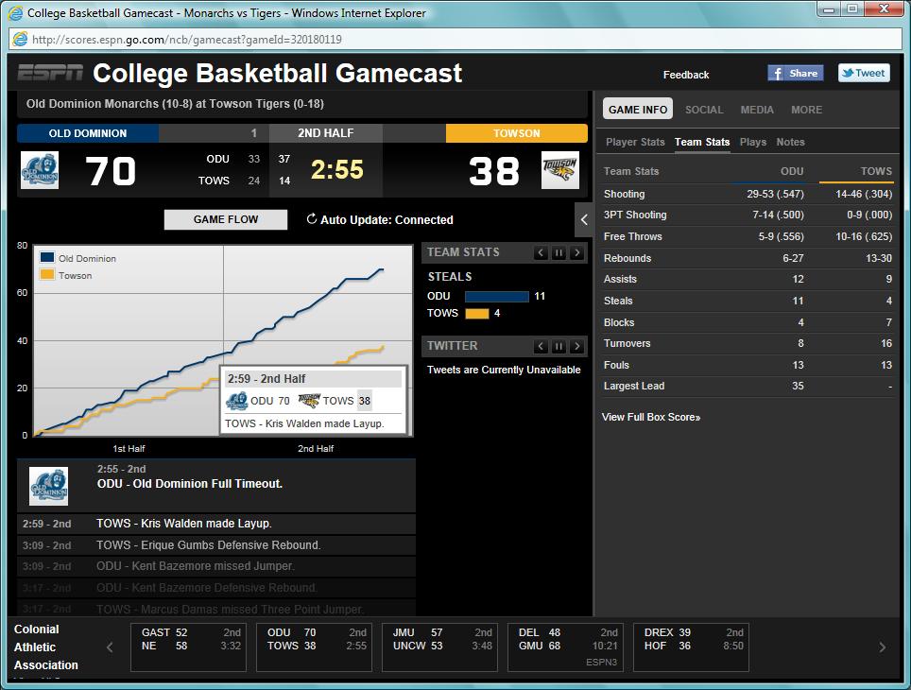
Task: Click the Largest Lead row in Team Stats
Action: pos(748,386)
